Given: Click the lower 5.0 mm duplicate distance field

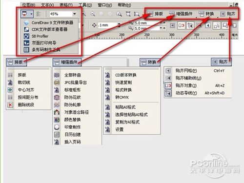Looking at the screenshot, I should click(147, 28).
